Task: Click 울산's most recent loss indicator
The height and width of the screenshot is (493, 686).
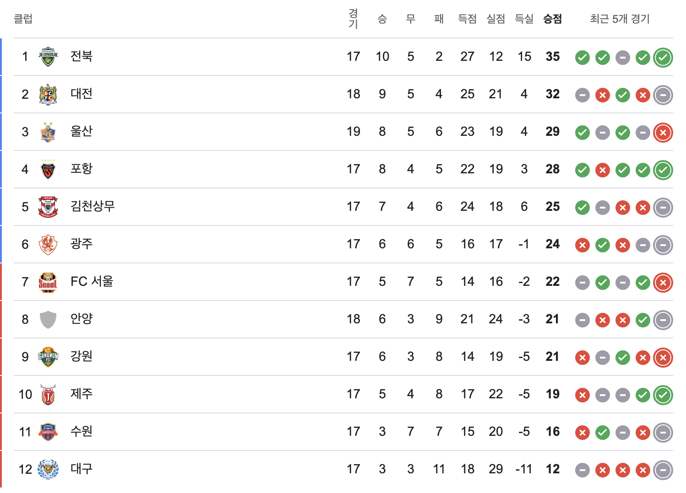Action: 663,133
